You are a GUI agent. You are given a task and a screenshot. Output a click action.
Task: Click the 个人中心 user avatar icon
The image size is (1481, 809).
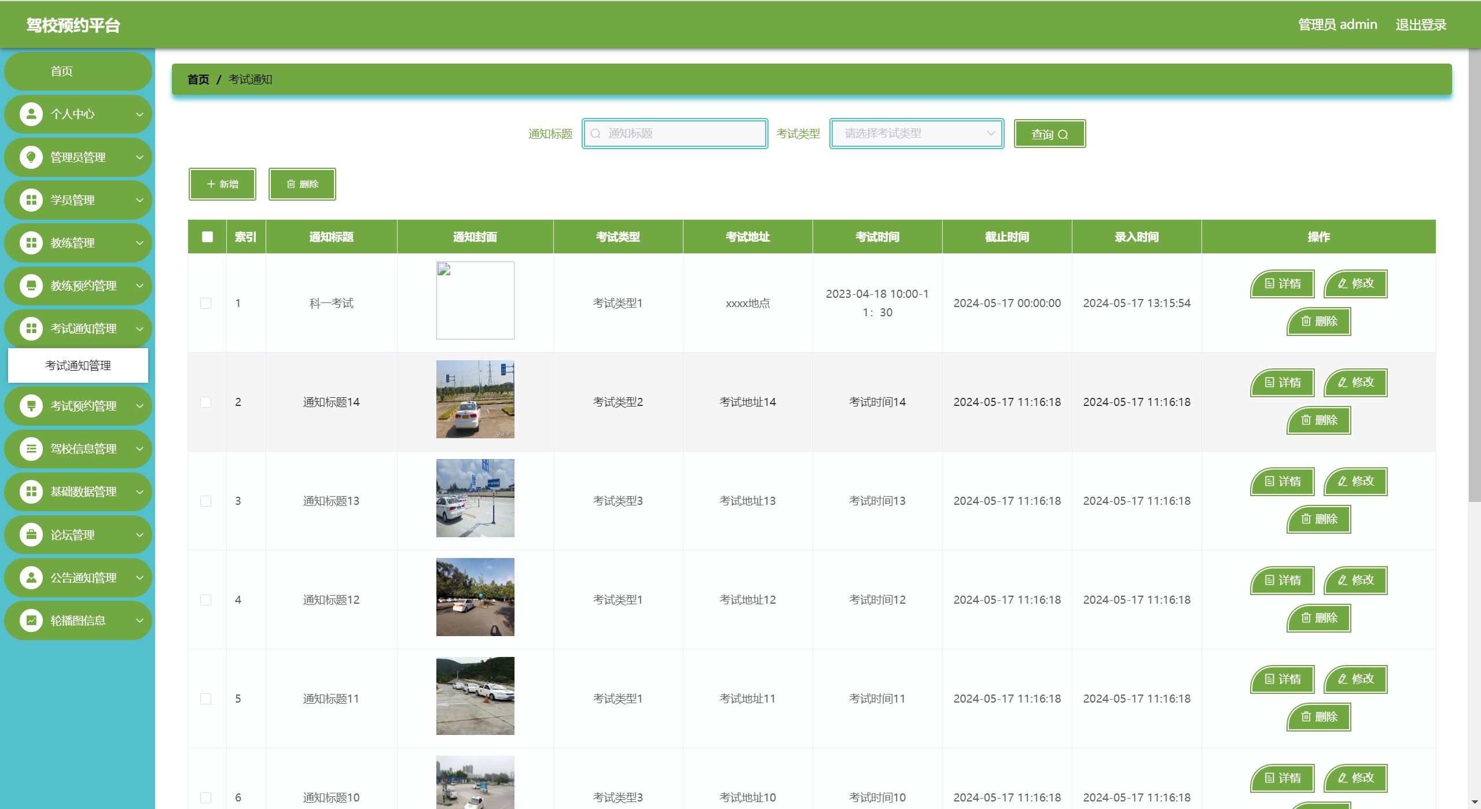click(x=31, y=114)
